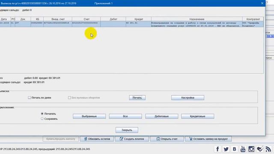Sort by the "Дата" column header
The image size is (274, 154).
click(5, 19)
